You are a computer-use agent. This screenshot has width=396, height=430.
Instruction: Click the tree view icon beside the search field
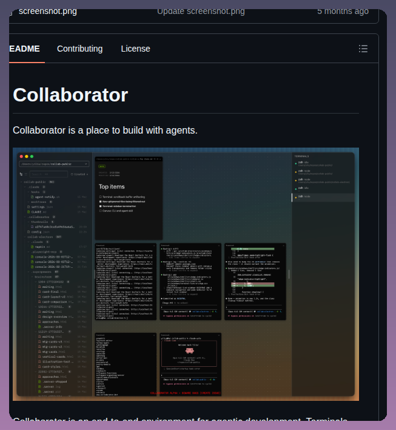21,174
